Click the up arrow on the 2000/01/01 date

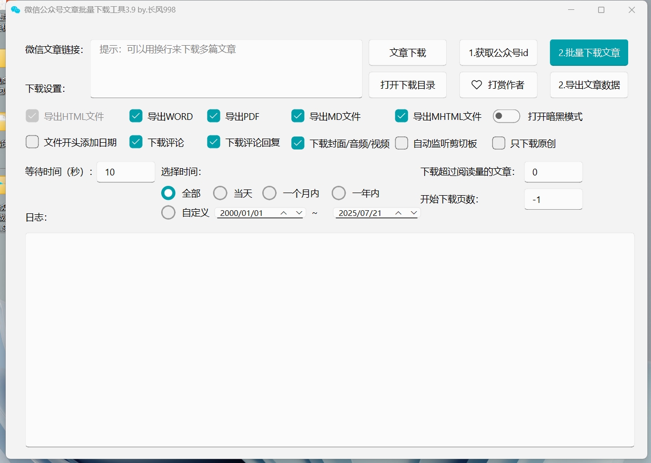coord(284,213)
